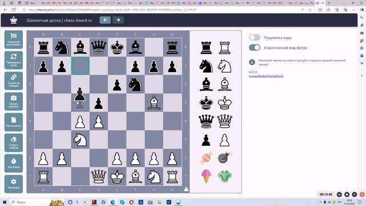The width and height of the screenshot is (366, 206).
Task: Select the bomb marker in the palette
Action: coord(225,158)
